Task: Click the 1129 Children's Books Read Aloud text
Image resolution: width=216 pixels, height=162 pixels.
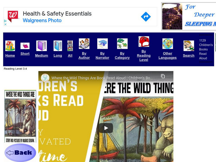Action: coord(206,49)
